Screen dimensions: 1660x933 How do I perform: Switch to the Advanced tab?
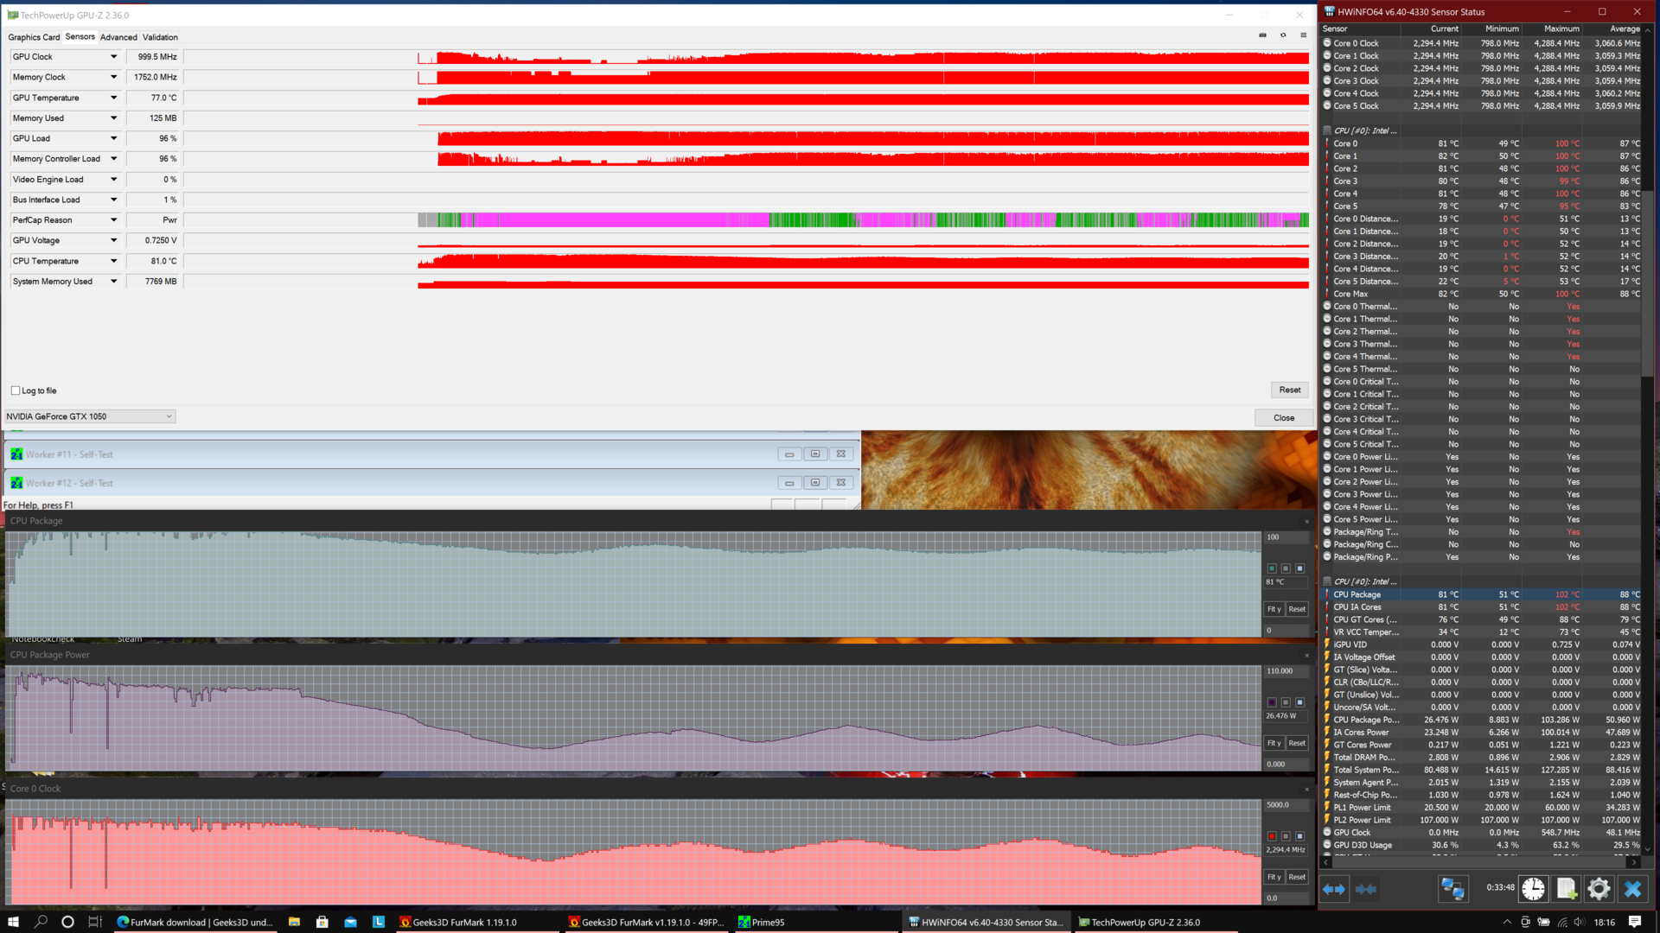(118, 37)
